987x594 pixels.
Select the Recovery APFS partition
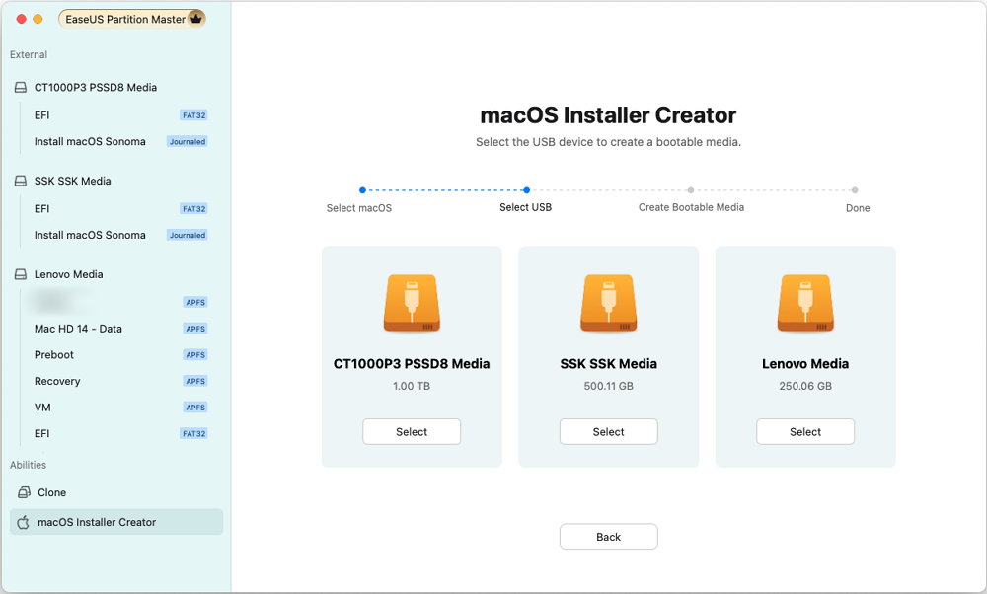point(57,381)
